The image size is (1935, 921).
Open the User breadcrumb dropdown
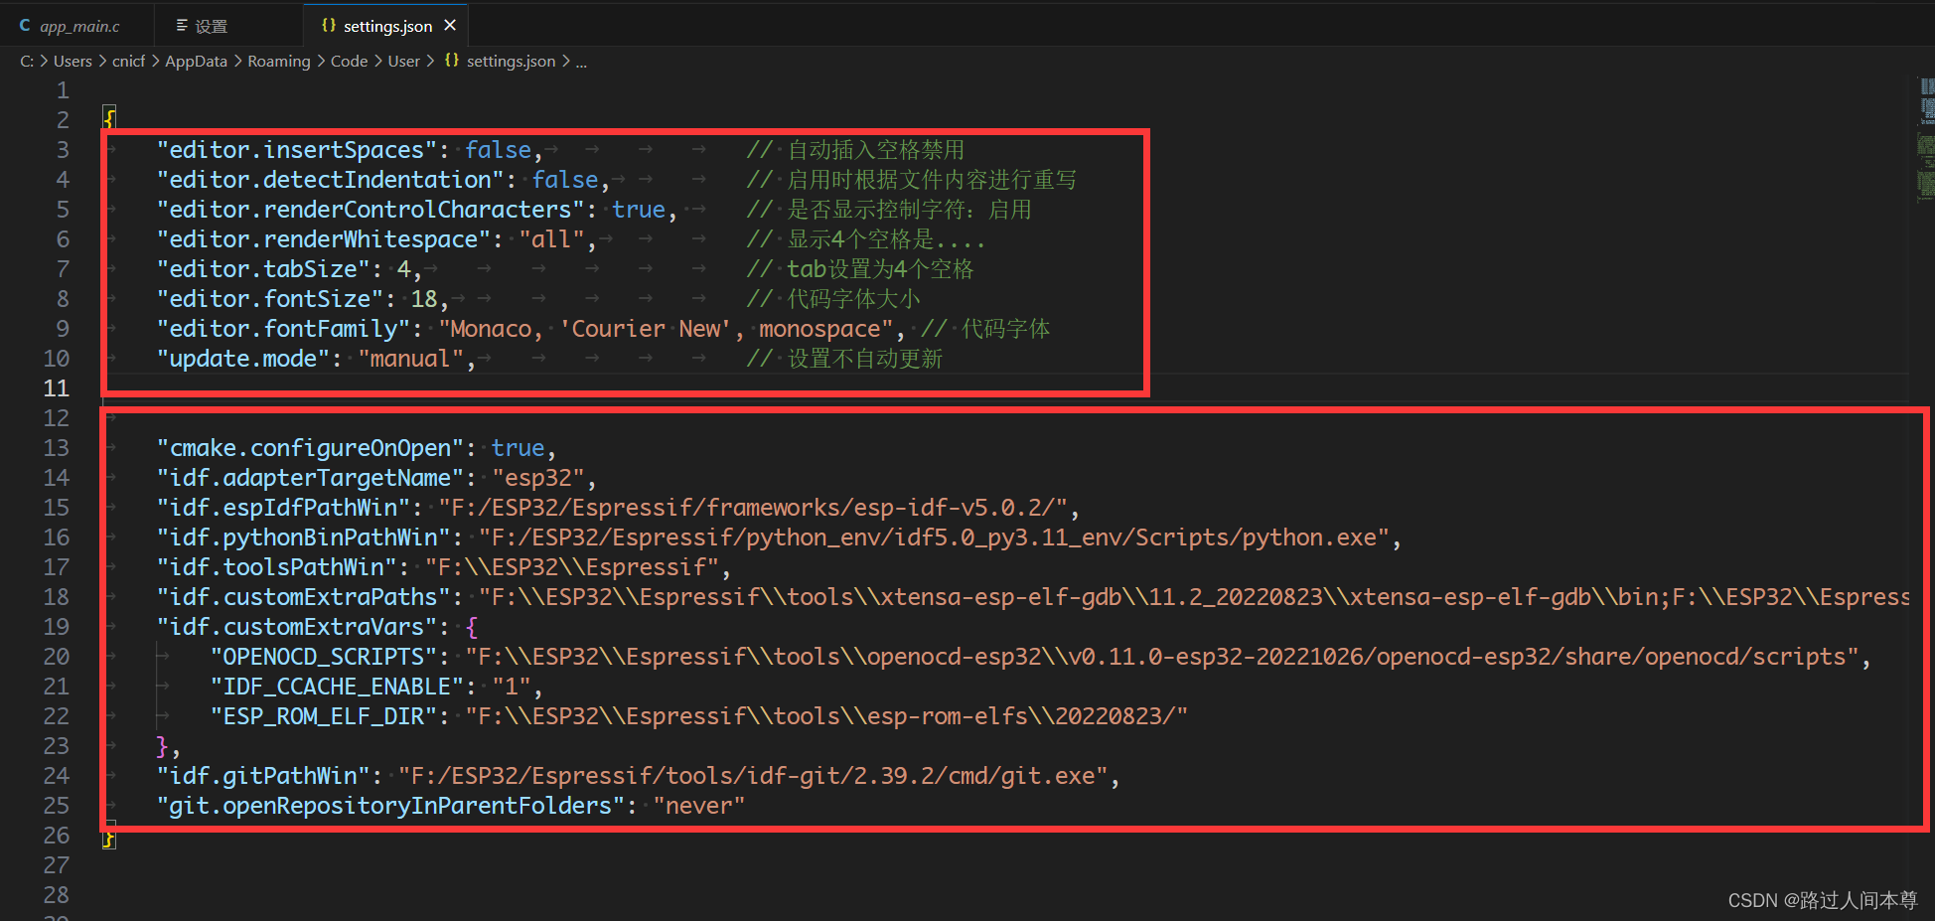tap(403, 61)
